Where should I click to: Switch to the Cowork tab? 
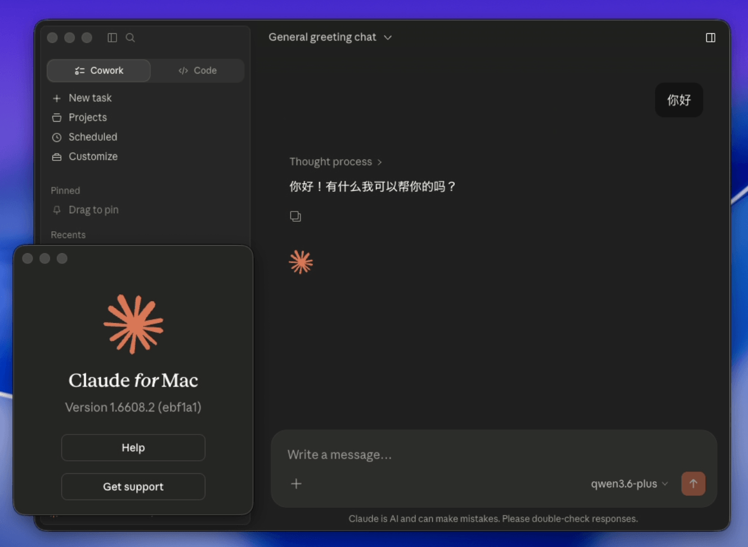coord(98,70)
